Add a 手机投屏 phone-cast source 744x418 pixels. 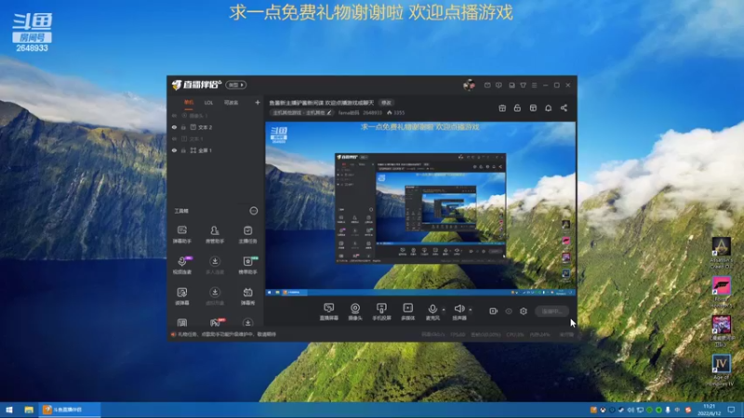coord(381,312)
